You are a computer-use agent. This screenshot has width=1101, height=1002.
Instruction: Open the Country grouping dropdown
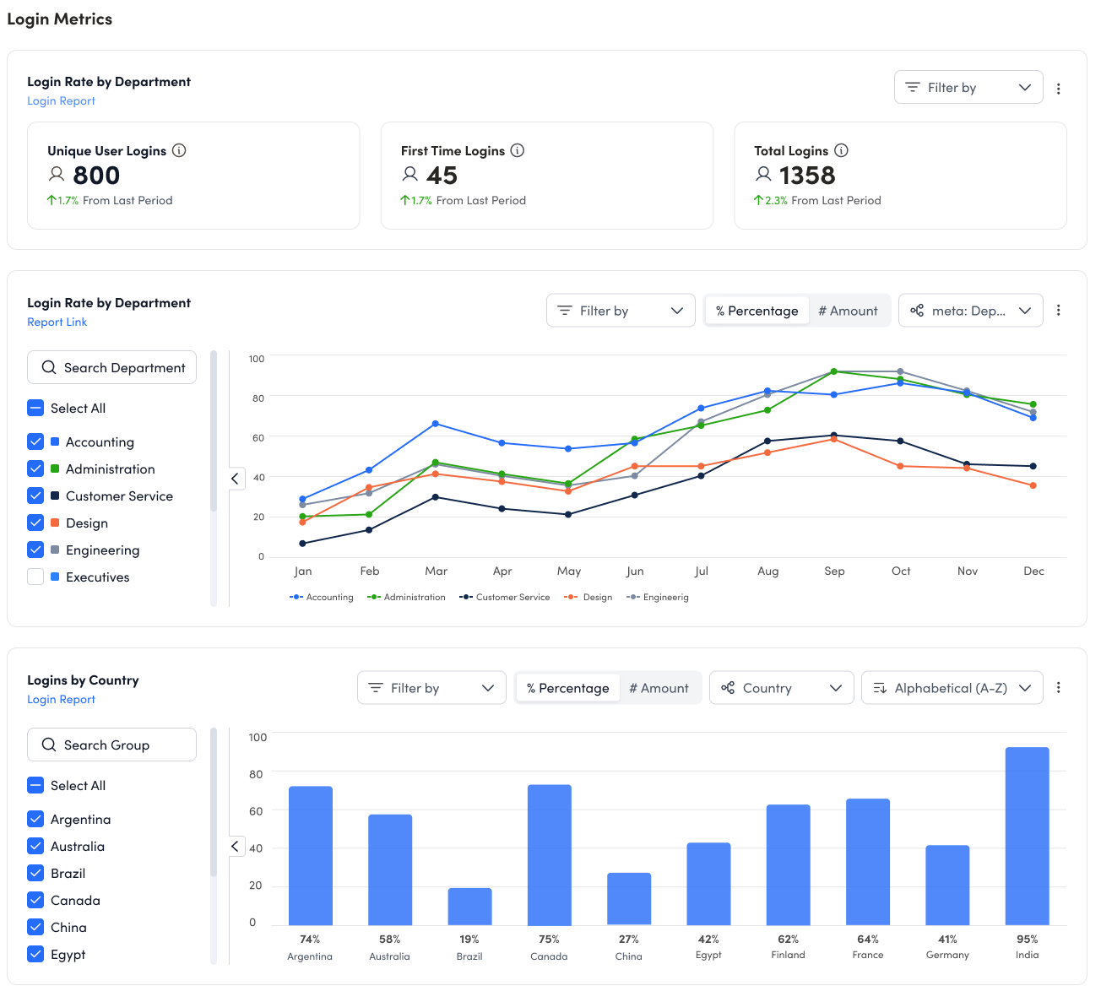pyautogui.click(x=781, y=688)
